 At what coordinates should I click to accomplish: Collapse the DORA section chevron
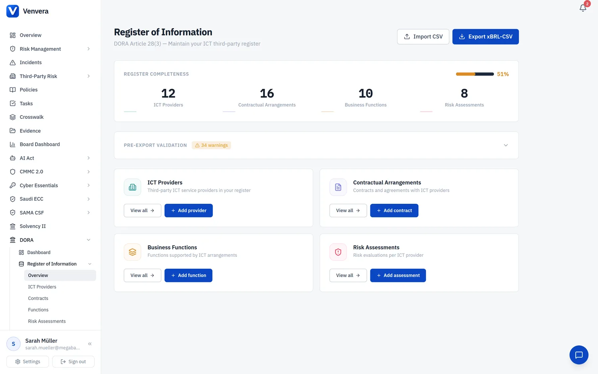(89, 240)
